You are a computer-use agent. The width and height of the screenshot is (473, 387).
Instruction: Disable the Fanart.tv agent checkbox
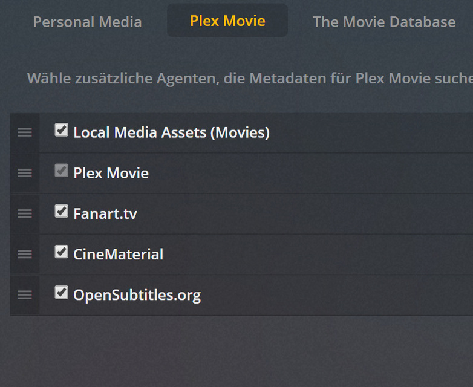(x=61, y=211)
